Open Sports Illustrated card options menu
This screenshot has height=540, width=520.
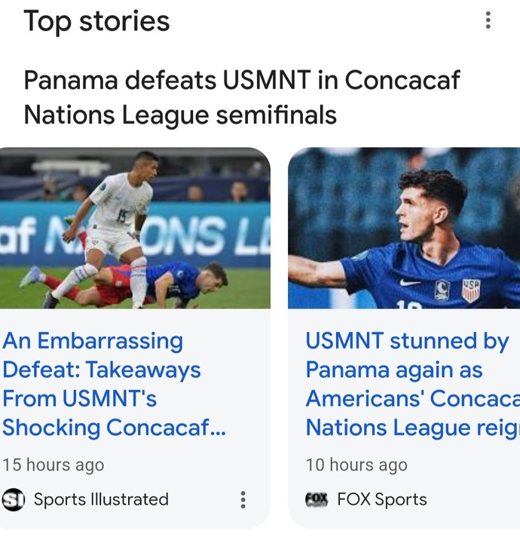243,499
